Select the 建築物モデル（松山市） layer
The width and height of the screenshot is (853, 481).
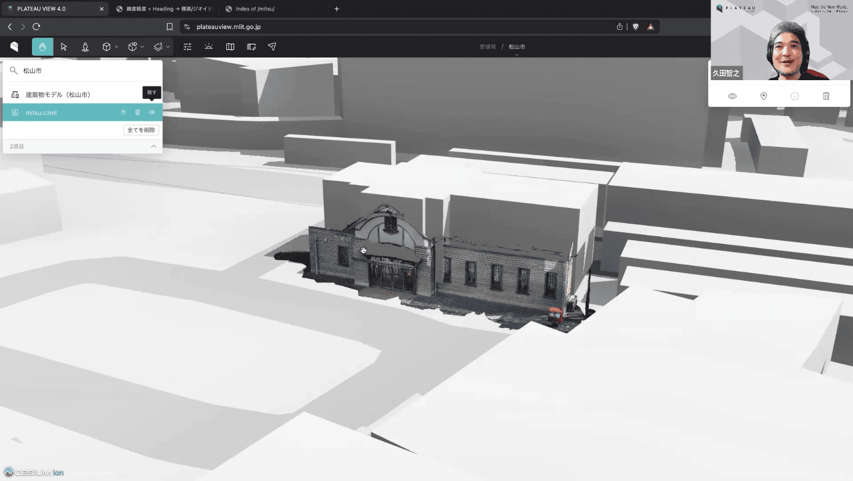point(58,95)
